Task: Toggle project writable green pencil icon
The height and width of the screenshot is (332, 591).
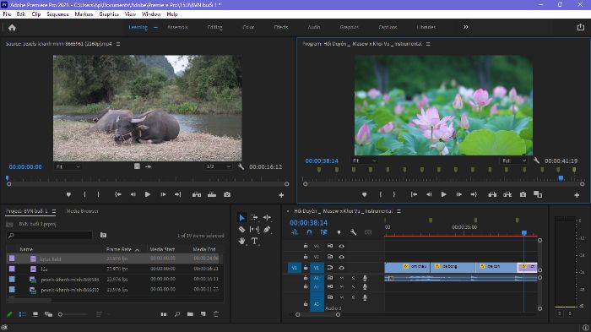Action: coord(9,314)
